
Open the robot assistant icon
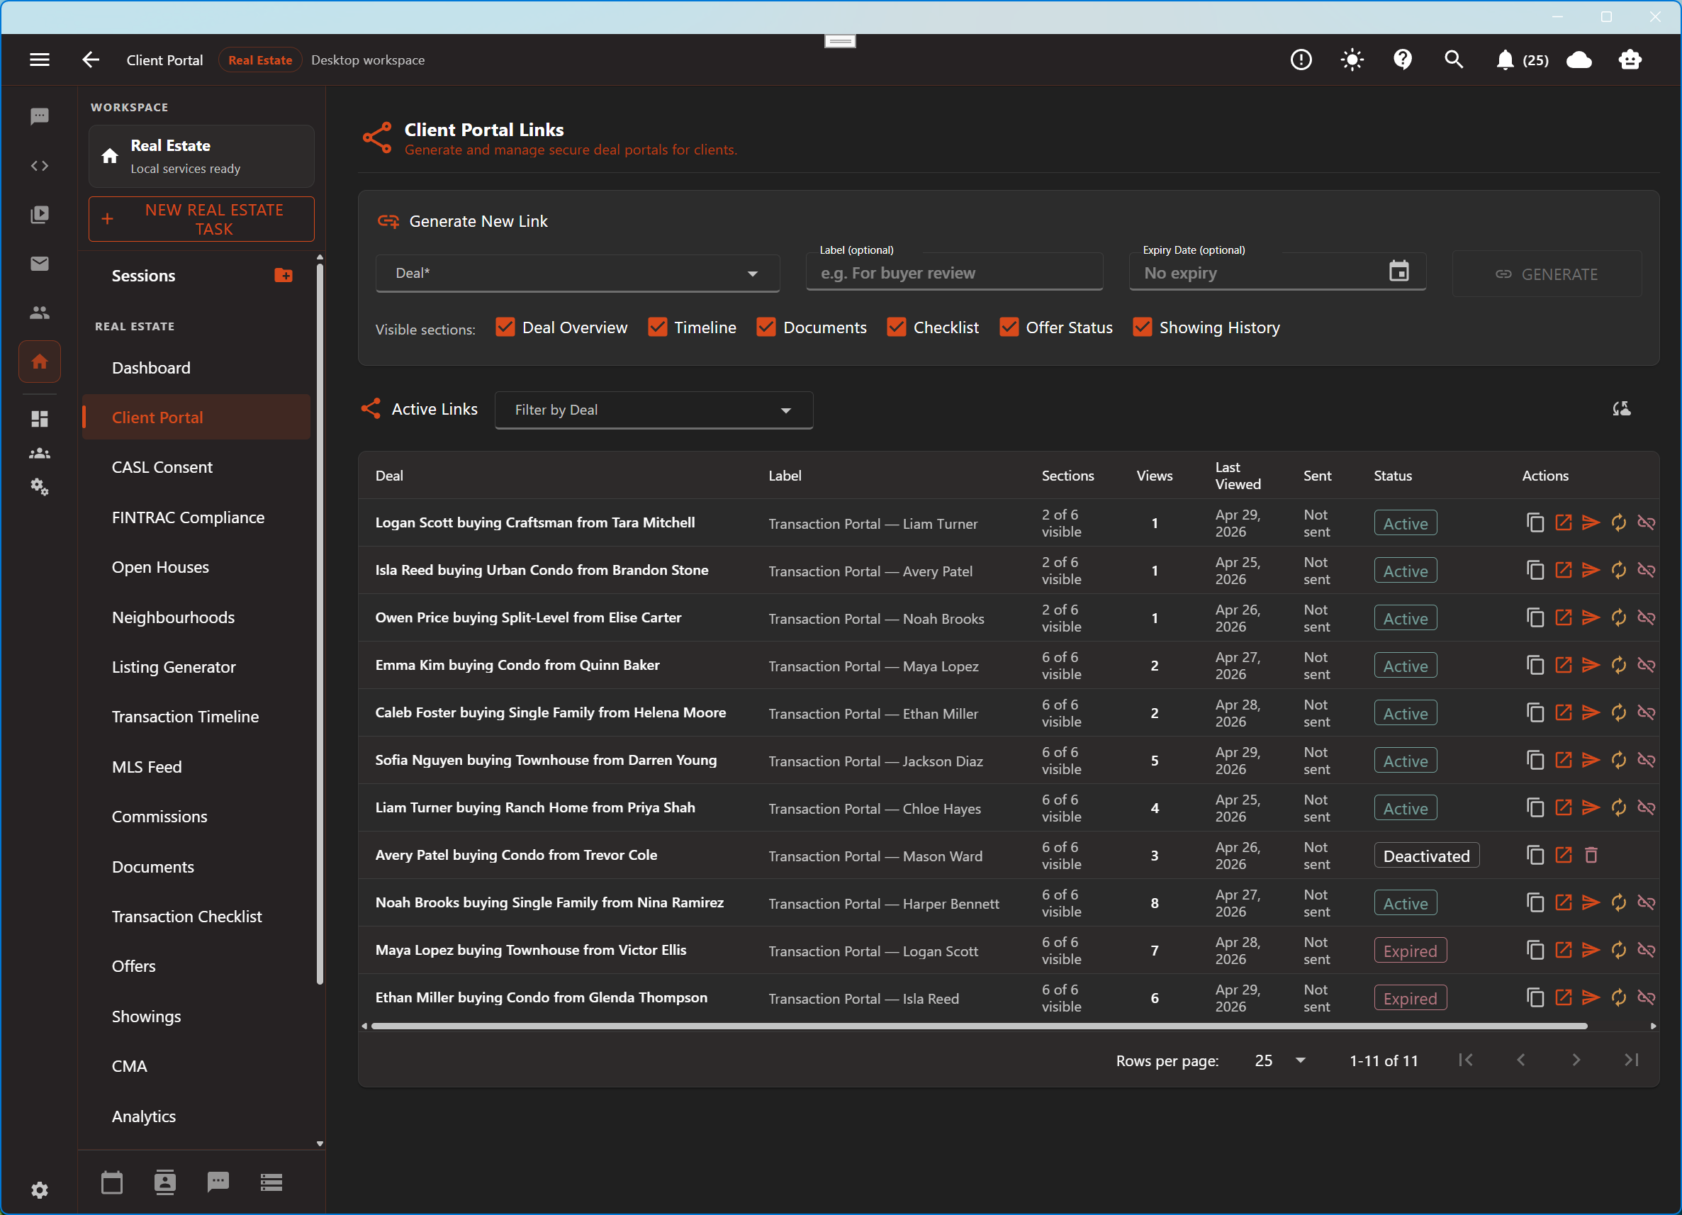click(x=1630, y=60)
